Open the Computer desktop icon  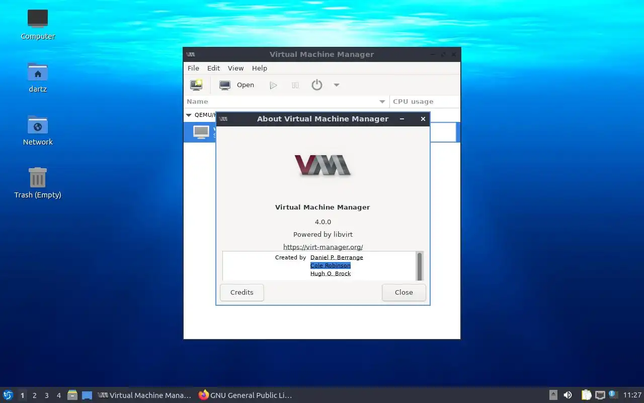[x=38, y=24]
